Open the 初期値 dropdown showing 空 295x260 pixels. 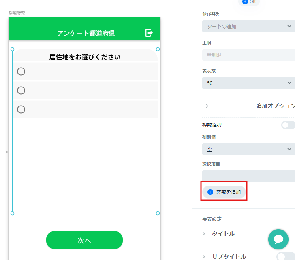(248, 149)
